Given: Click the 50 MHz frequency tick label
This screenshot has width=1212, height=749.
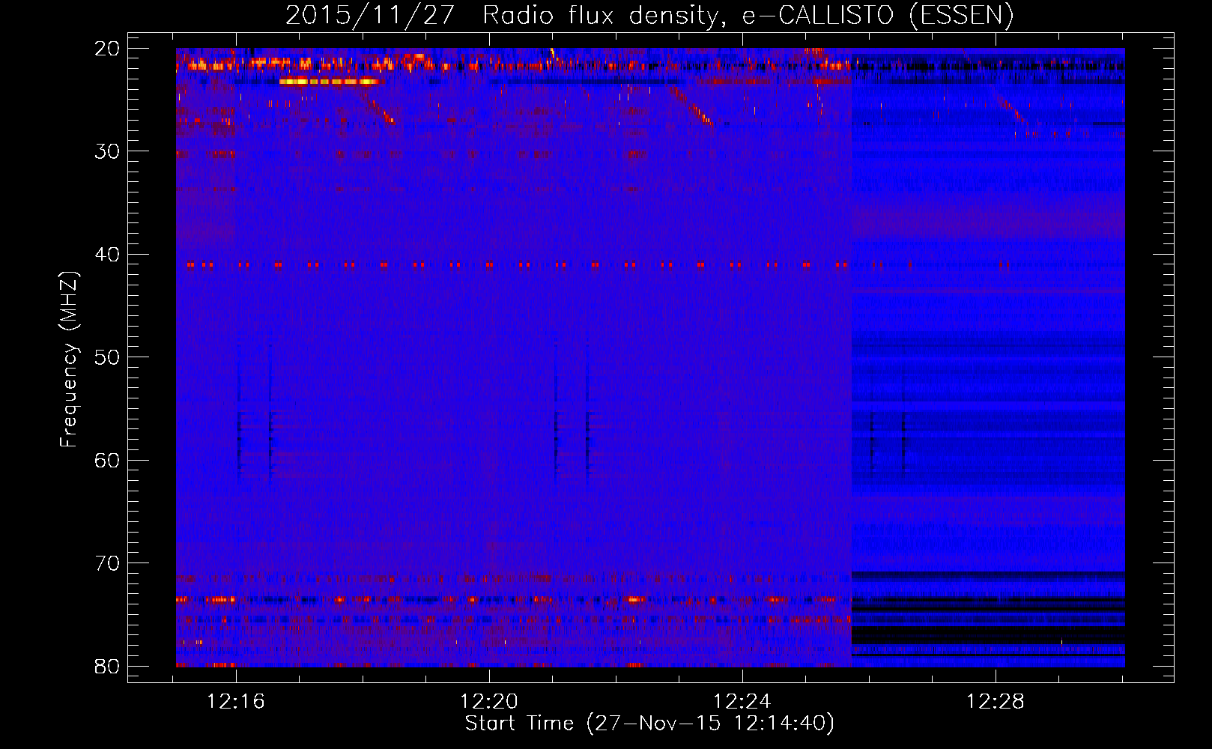Looking at the screenshot, I should [x=108, y=357].
